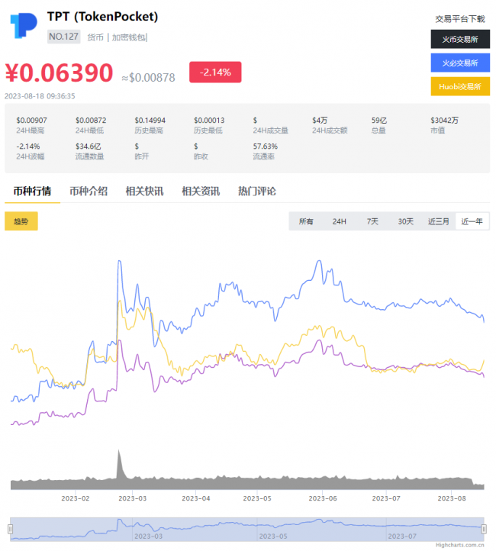The width and height of the screenshot is (496, 551).
Task: Click the $0.00013 历史最低 value
Action: pos(209,120)
